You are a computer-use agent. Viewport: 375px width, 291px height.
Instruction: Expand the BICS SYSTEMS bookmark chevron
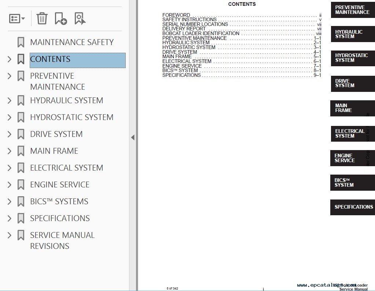[x=10, y=201]
